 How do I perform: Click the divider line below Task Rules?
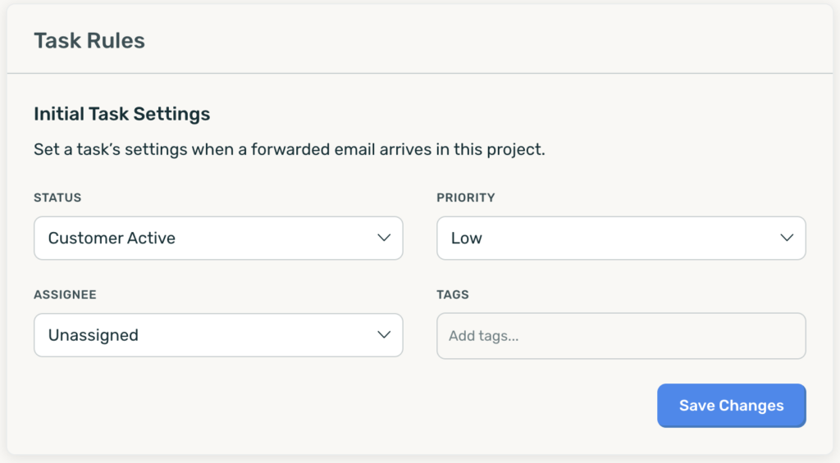tap(420, 73)
